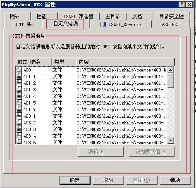
Task: Click the file icon of the 401;5 row
Action: pyautogui.click(x=19, y=103)
